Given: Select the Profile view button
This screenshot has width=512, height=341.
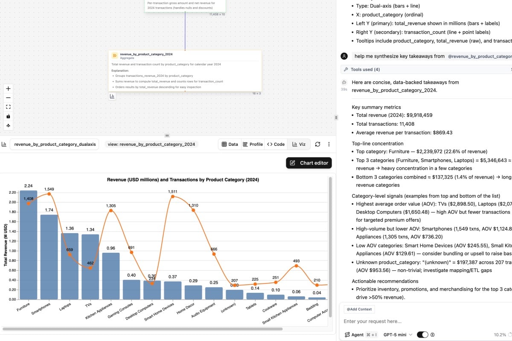Looking at the screenshot, I should click(253, 144).
